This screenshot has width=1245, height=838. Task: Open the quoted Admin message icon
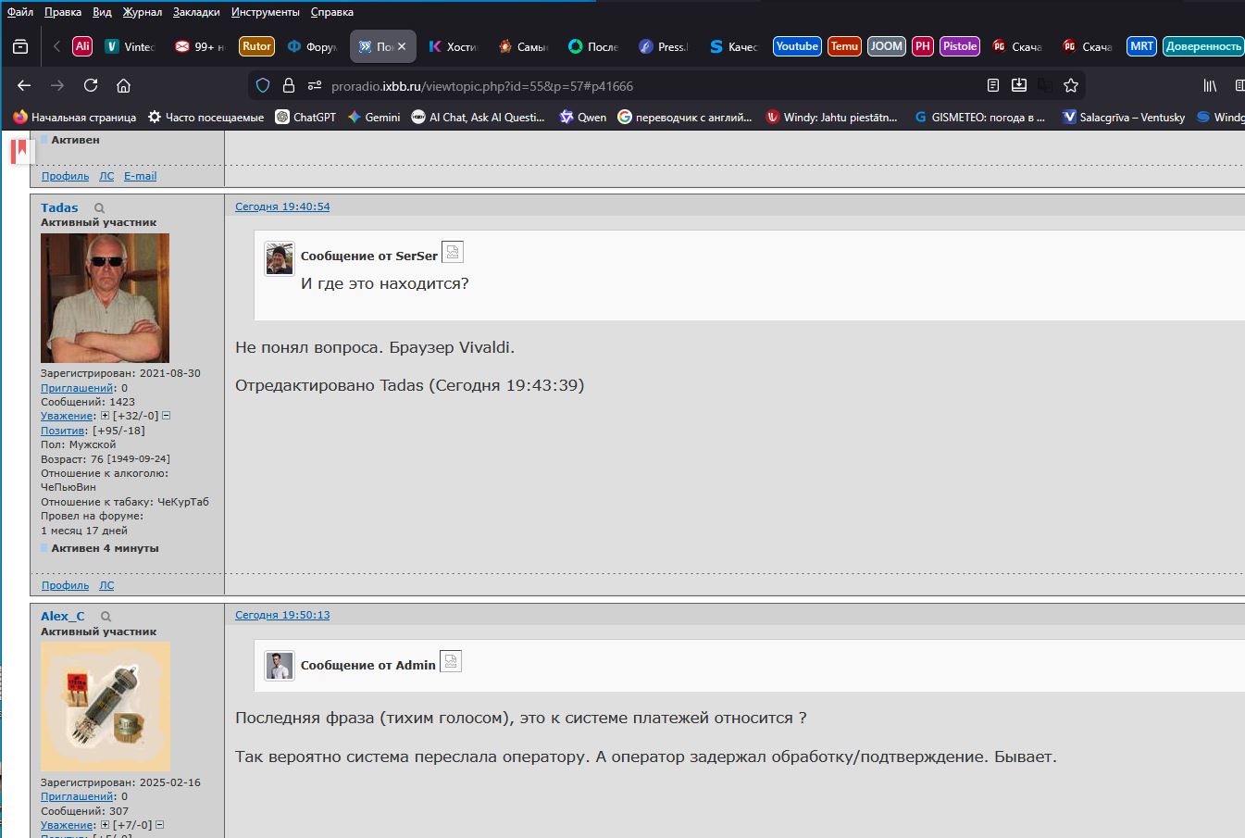[451, 661]
